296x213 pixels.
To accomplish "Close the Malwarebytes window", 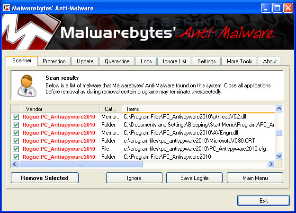I will pyautogui.click(x=288, y=8).
